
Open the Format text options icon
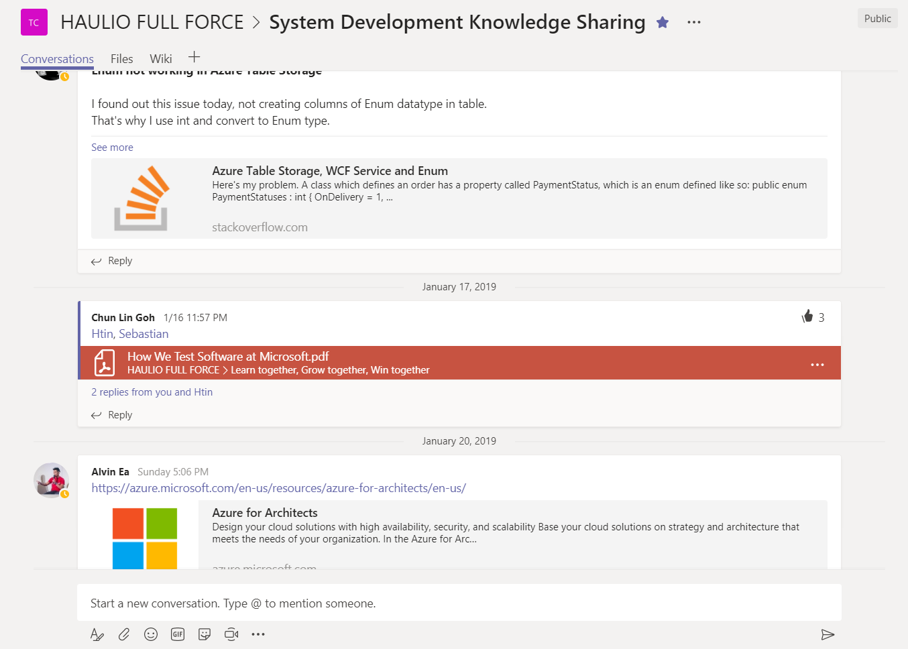pos(97,634)
